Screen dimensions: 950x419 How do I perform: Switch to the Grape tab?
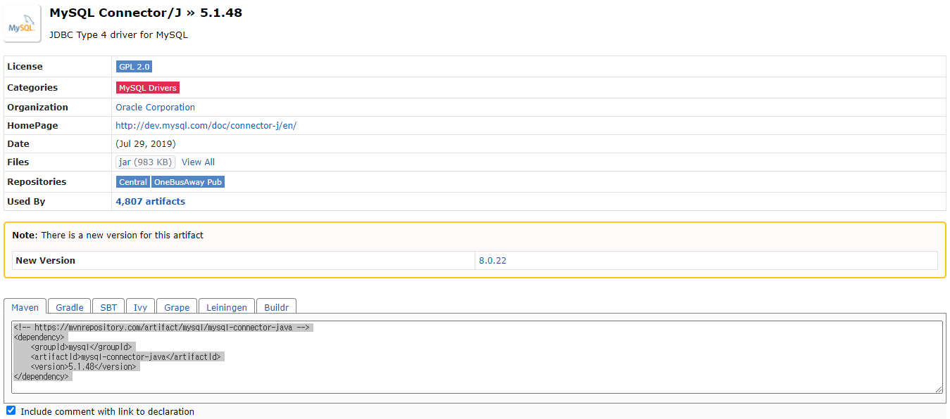[177, 307]
